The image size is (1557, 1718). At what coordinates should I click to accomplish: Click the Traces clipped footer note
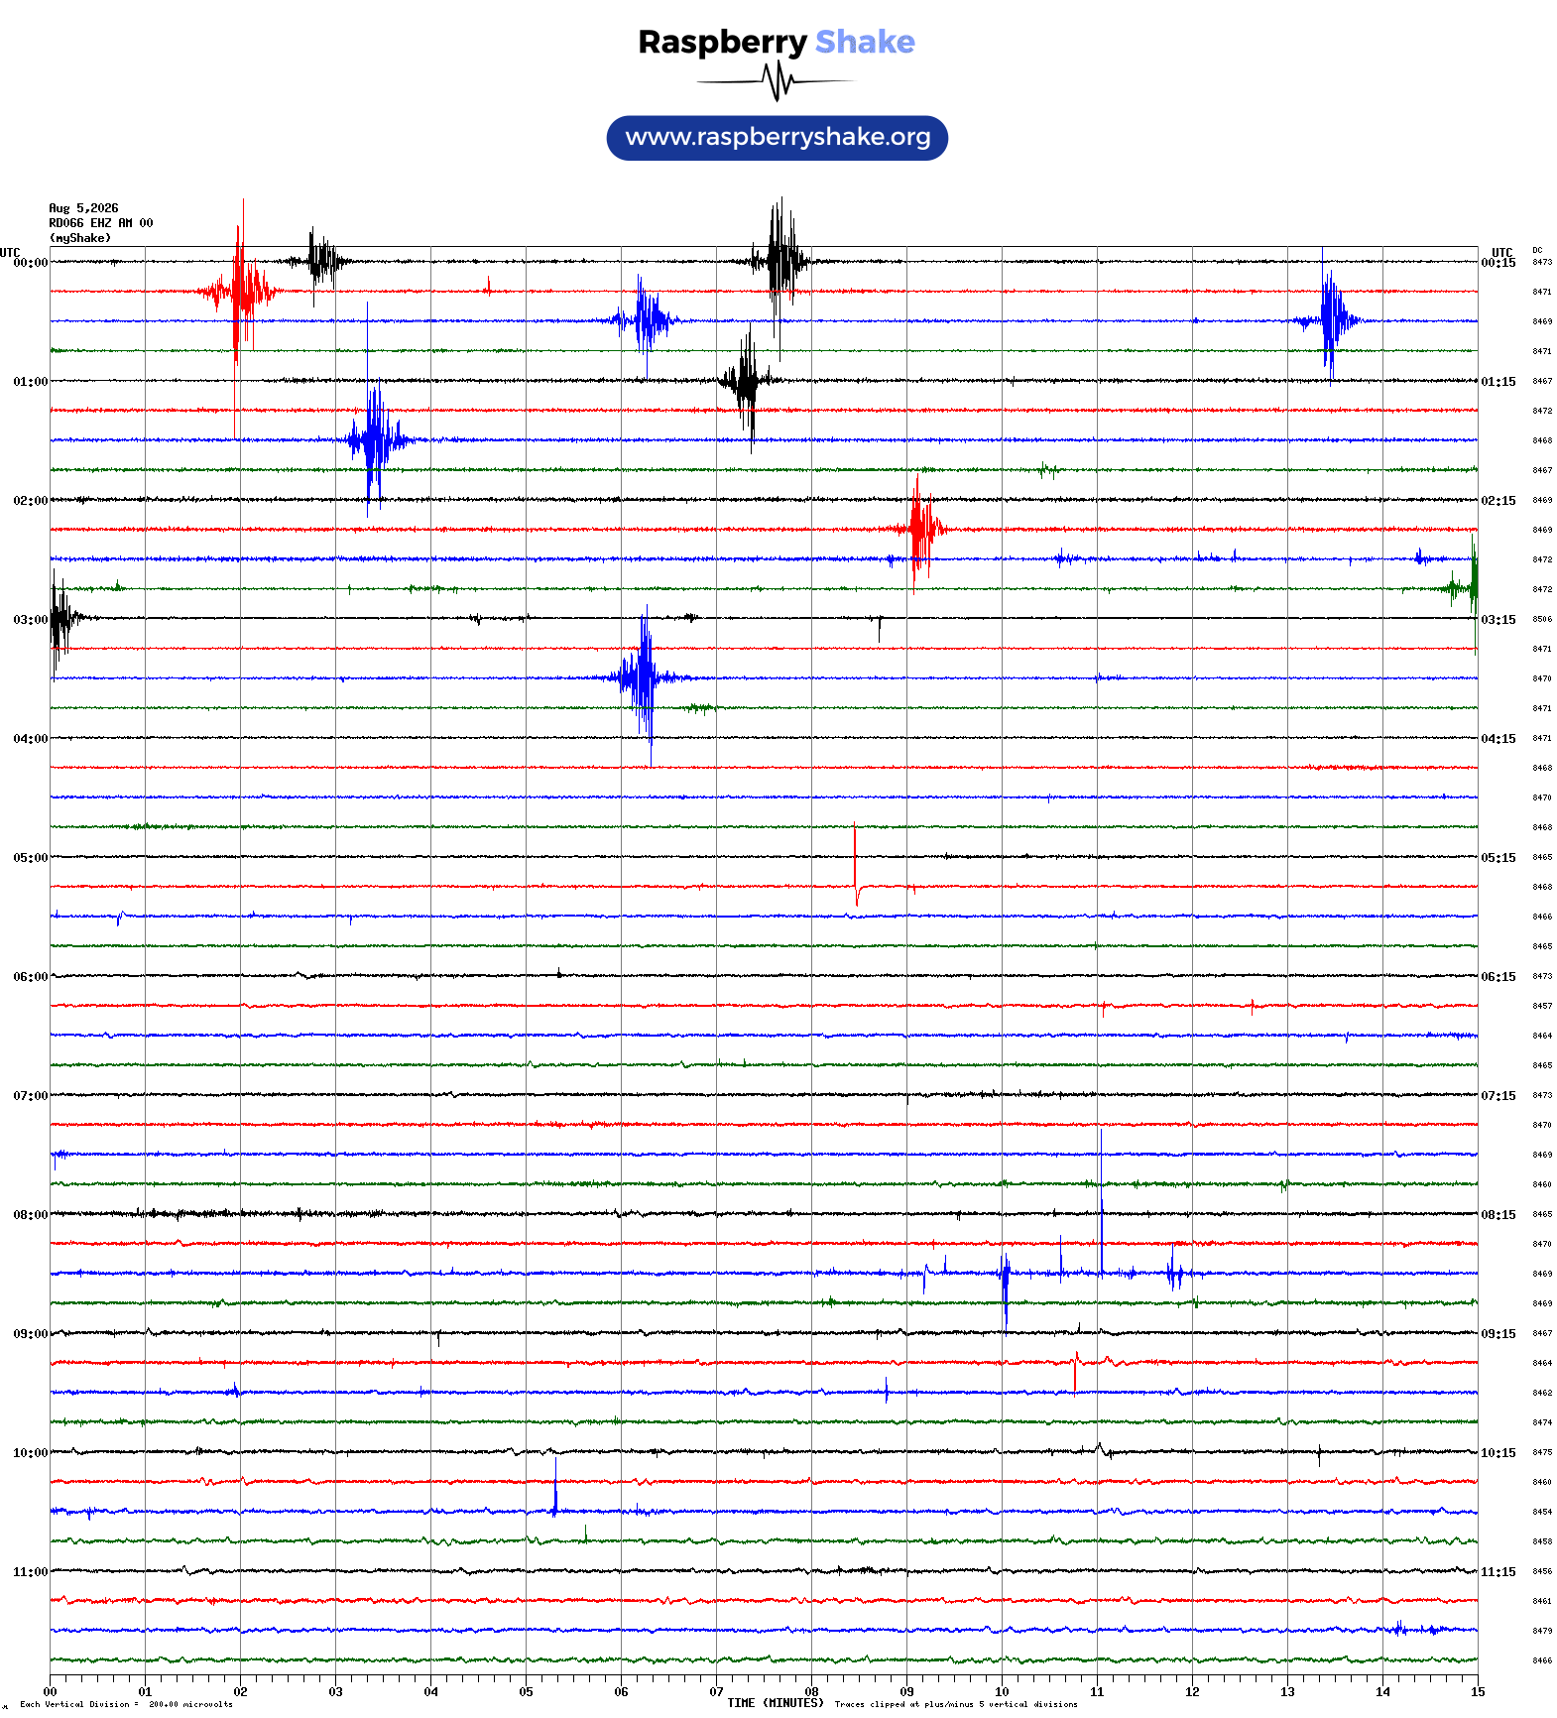click(956, 1705)
